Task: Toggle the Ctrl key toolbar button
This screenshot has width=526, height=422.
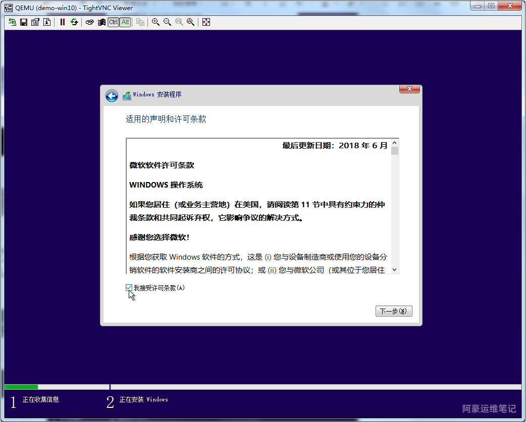Action: pyautogui.click(x=114, y=22)
